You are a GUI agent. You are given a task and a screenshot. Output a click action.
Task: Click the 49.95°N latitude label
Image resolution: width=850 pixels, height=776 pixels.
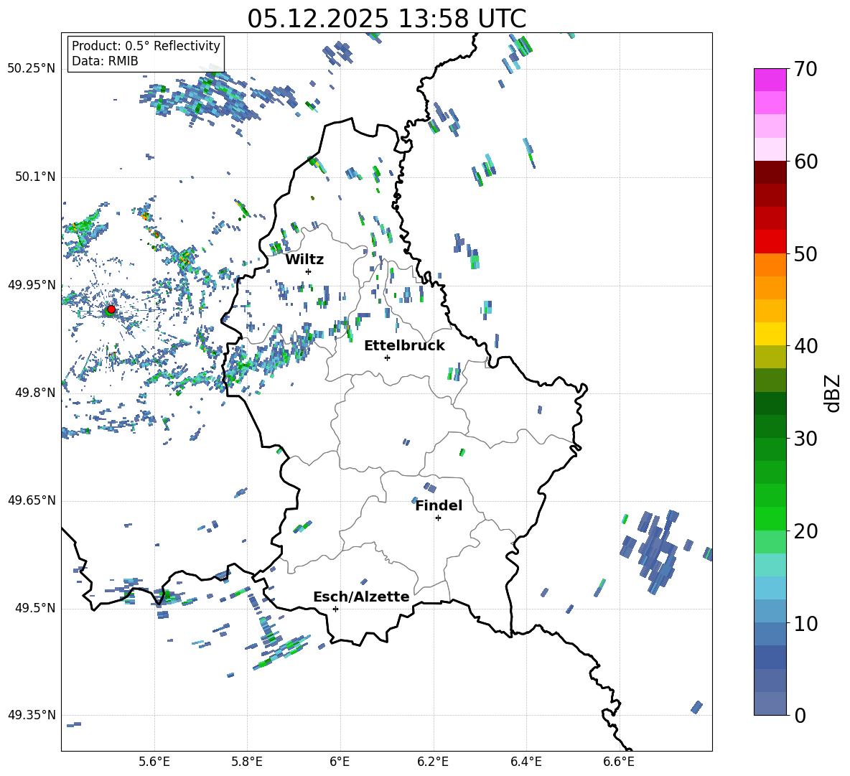tap(32, 285)
